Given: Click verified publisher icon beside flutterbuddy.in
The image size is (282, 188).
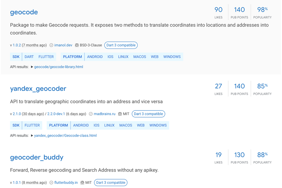Looking at the screenshot, I should [51, 183].
